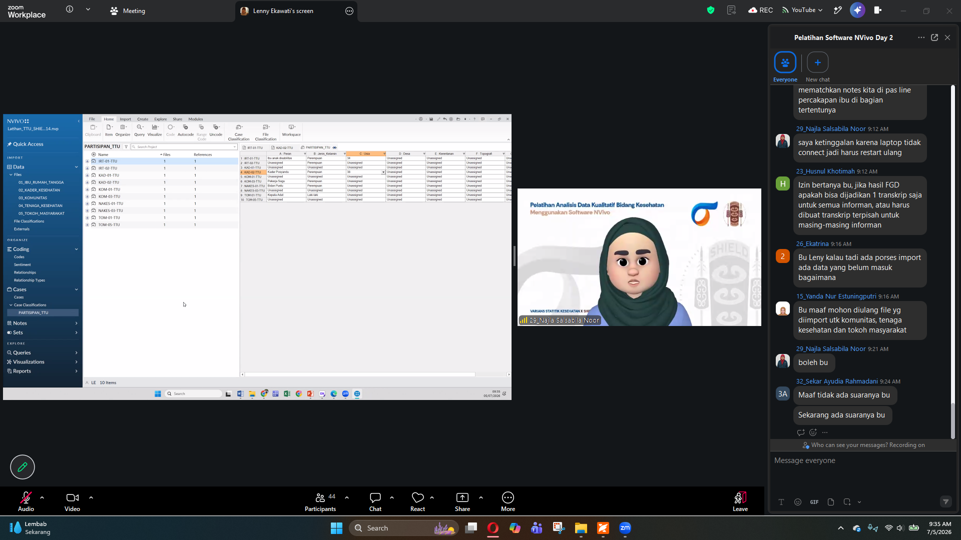This screenshot has height=540, width=961.
Task: Open the Participants panel
Action: [320, 501]
